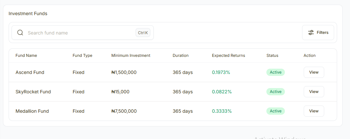Click Active status badge for Ascend Fund

click(275, 72)
